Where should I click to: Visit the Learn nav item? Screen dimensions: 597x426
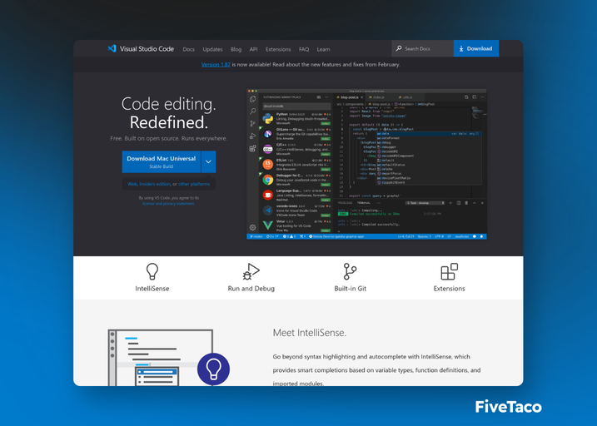coord(323,49)
